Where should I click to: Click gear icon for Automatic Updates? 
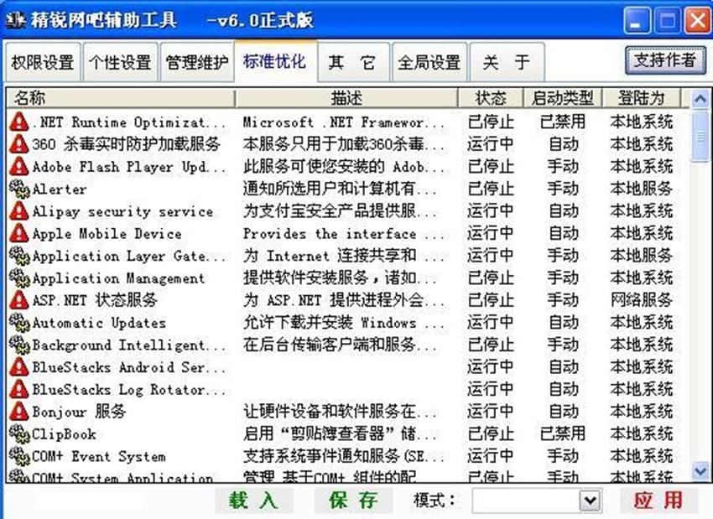tap(19, 322)
